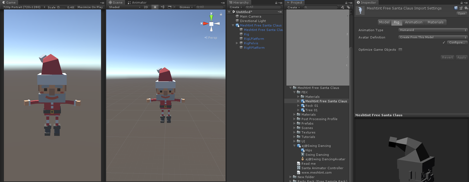Viewport: 469px width, 182px height.
Task: Select Read me text file
Action: [x=308, y=164]
